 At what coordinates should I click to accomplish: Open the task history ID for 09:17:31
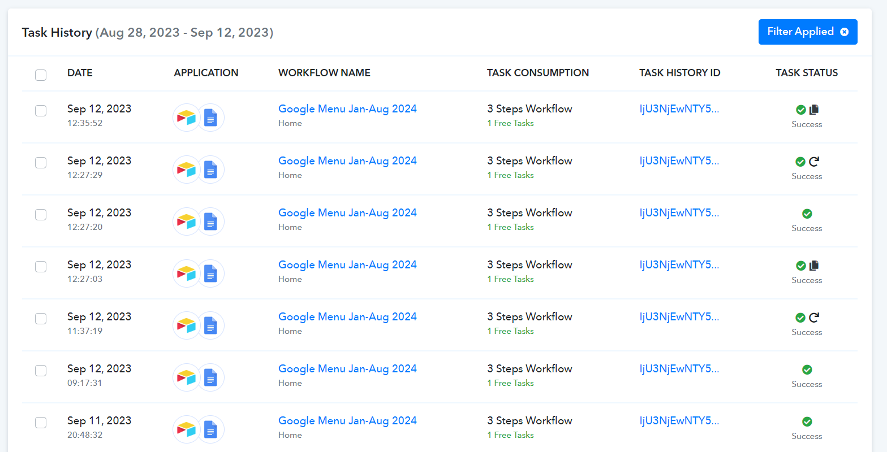[679, 368]
